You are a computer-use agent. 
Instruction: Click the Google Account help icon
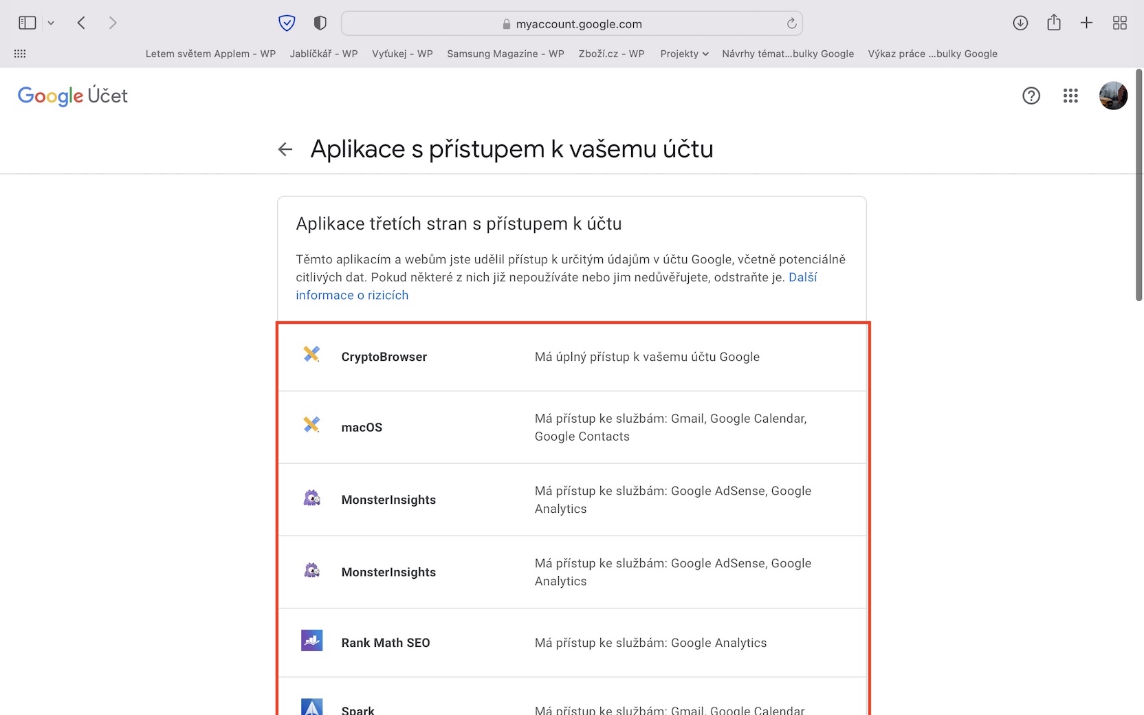(x=1031, y=96)
